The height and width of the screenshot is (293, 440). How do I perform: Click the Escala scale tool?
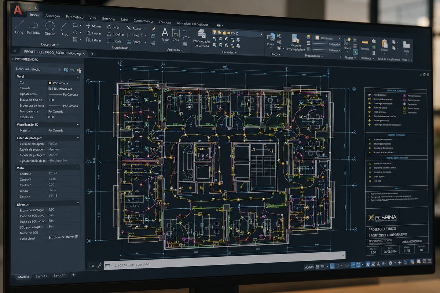pyautogui.click(x=114, y=41)
